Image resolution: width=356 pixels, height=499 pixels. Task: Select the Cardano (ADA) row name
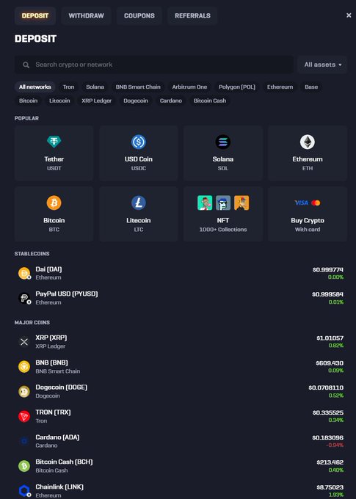coord(57,437)
